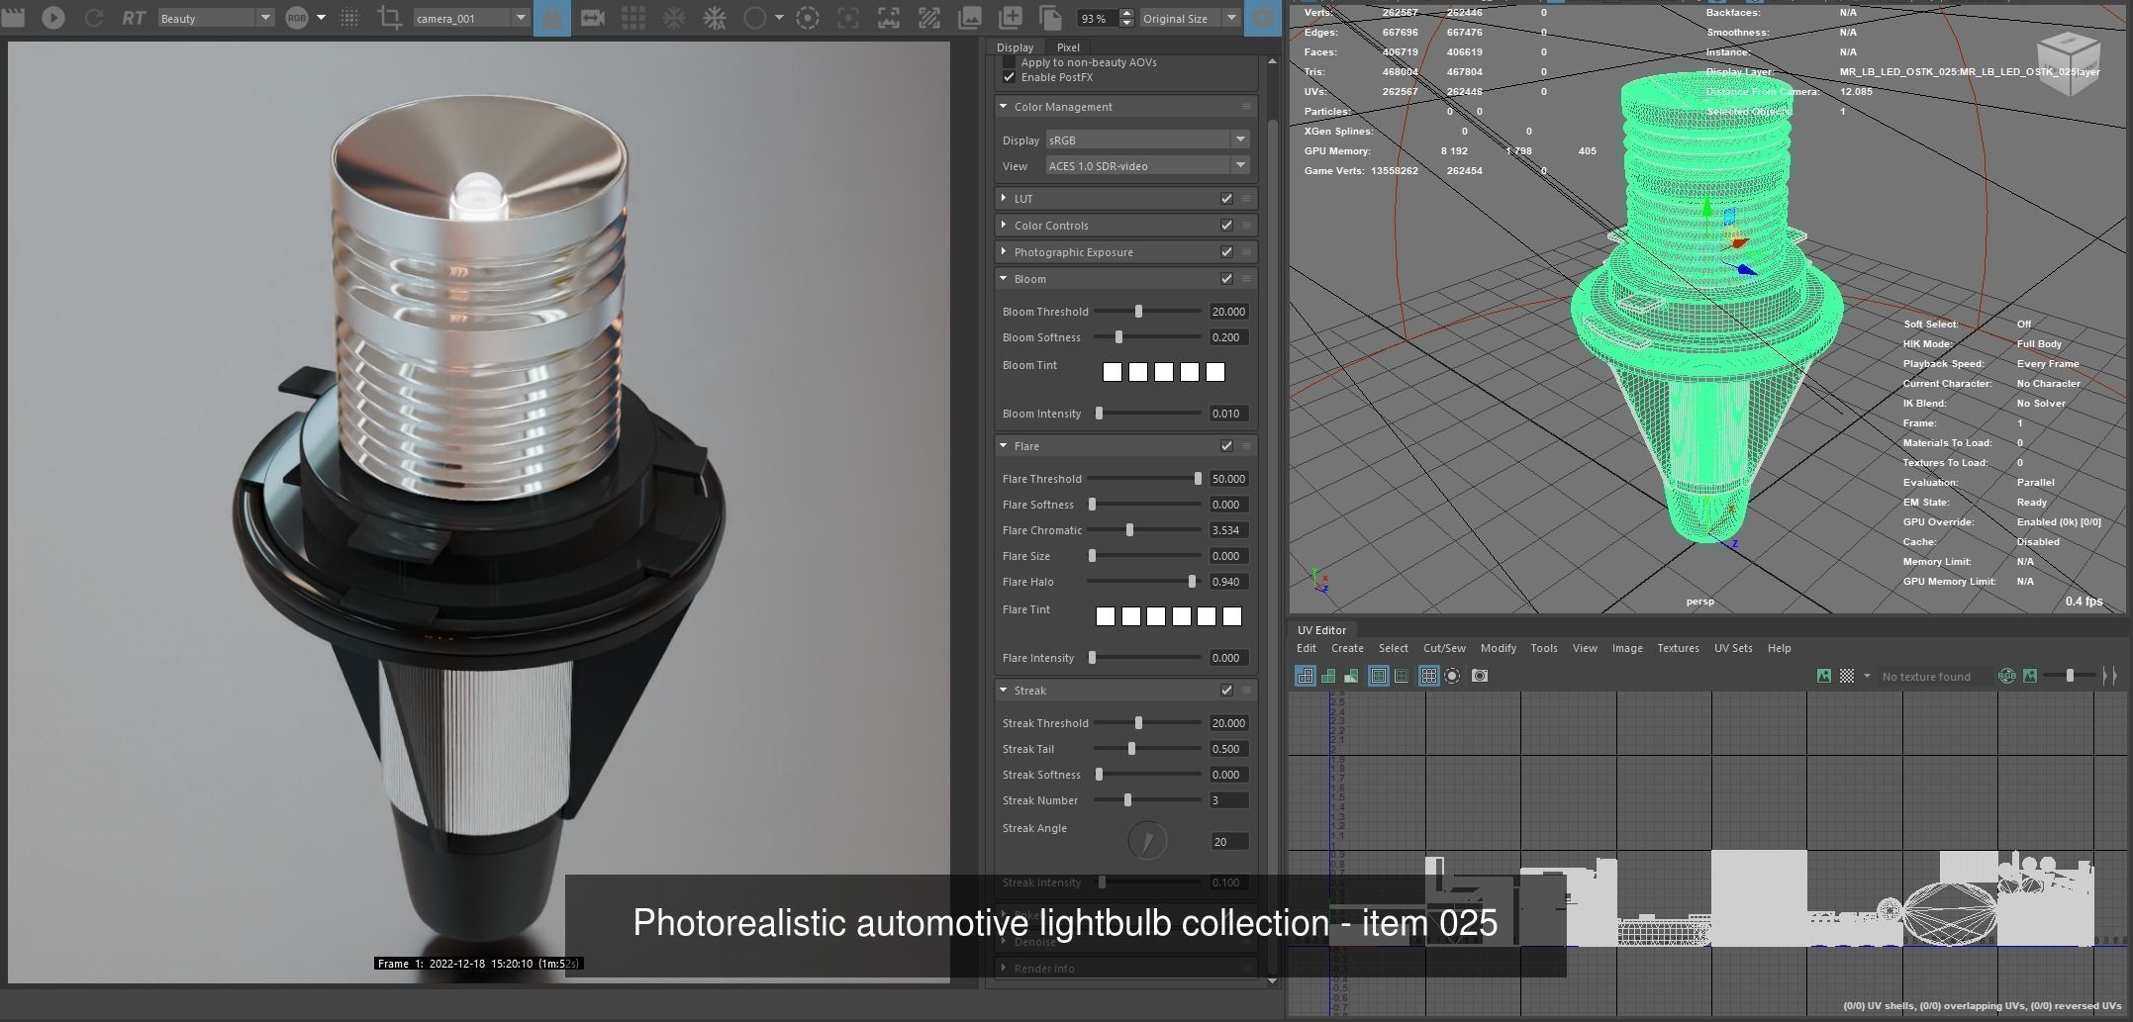This screenshot has height=1022, width=2133.
Task: Open the UV Editor UV Sets menu
Action: pyautogui.click(x=1733, y=648)
